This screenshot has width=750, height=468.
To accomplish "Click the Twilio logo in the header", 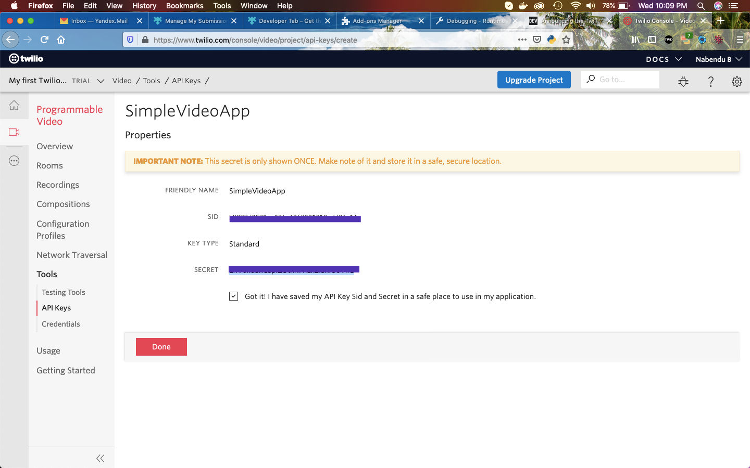I will [26, 59].
